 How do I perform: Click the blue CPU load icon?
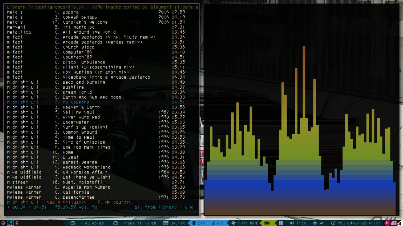coord(194,223)
